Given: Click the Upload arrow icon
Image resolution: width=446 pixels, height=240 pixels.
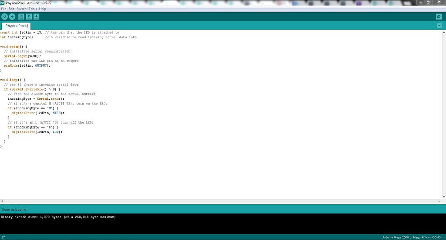Looking at the screenshot, I should click(x=12, y=17).
